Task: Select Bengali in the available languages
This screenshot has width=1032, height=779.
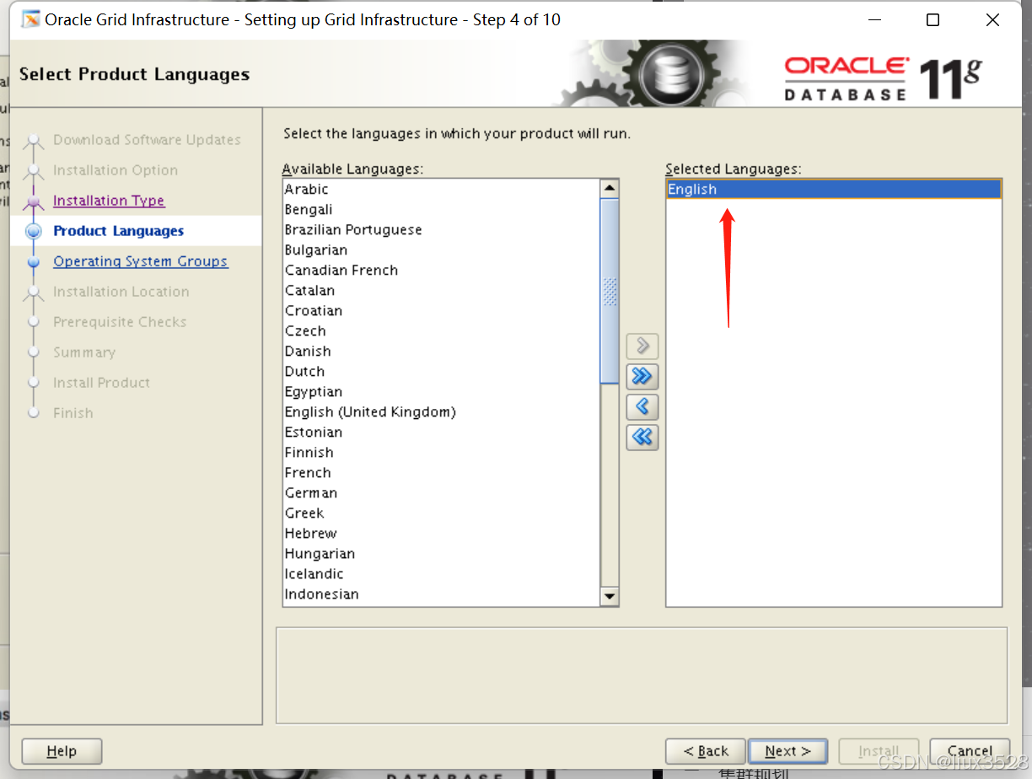Action: [x=441, y=210]
